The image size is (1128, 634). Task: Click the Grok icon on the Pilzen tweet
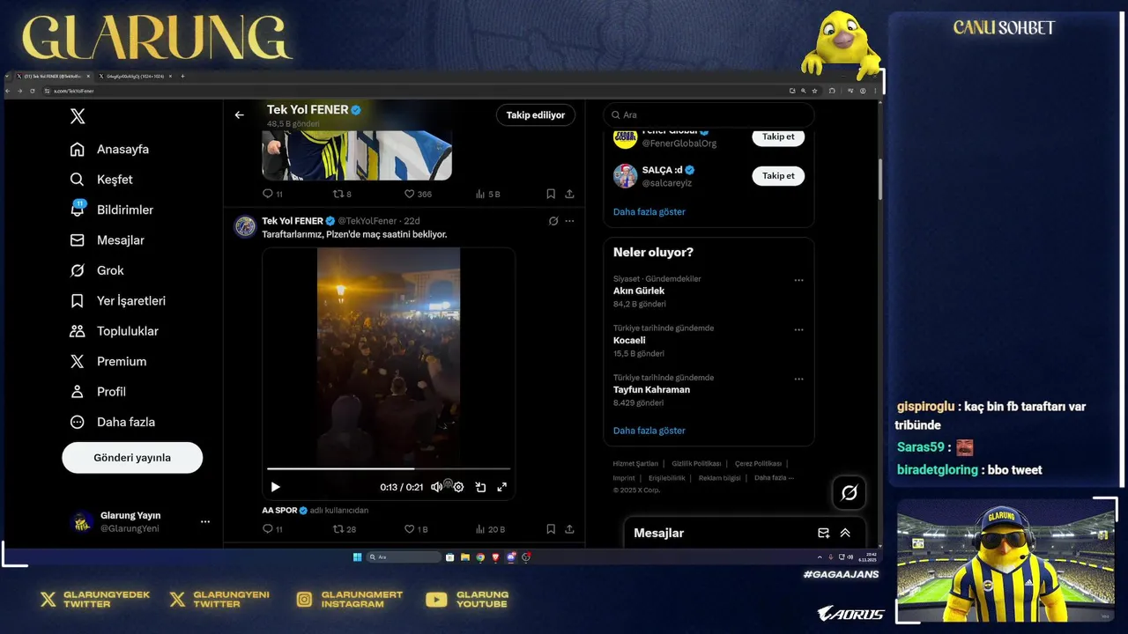tap(553, 221)
